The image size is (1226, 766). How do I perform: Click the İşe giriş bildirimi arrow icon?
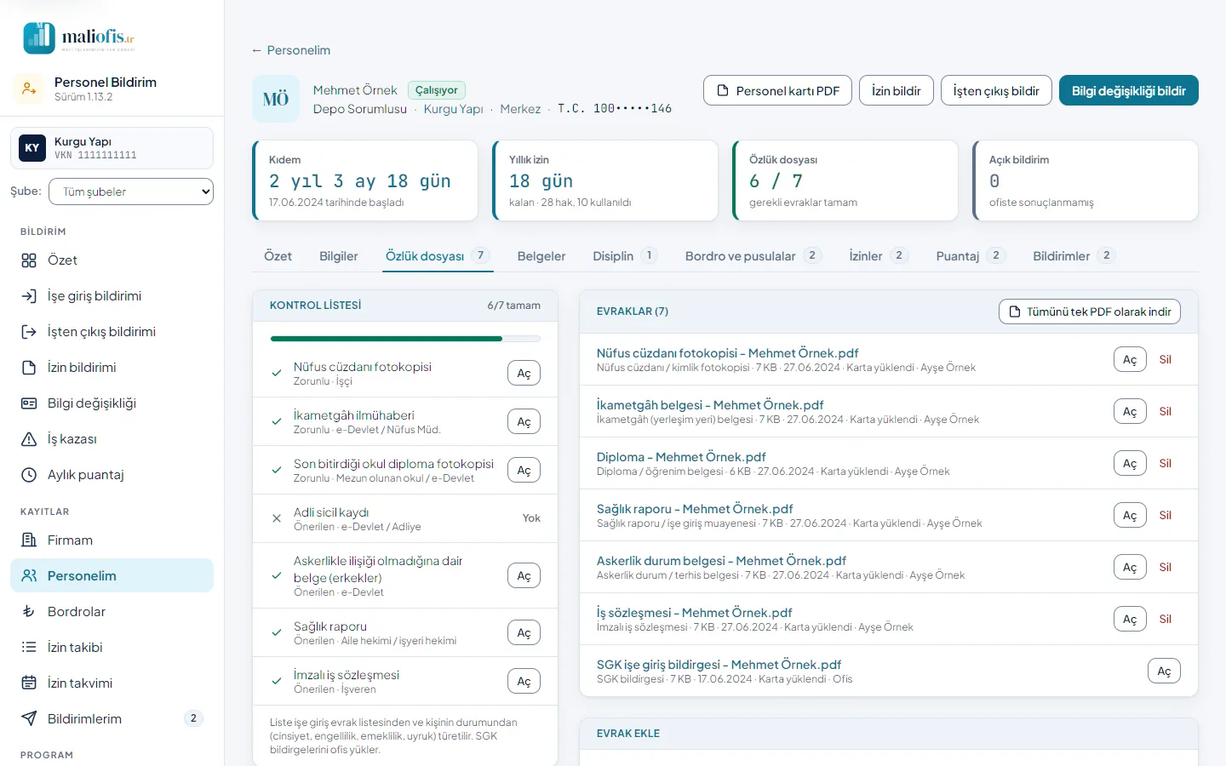point(29,296)
